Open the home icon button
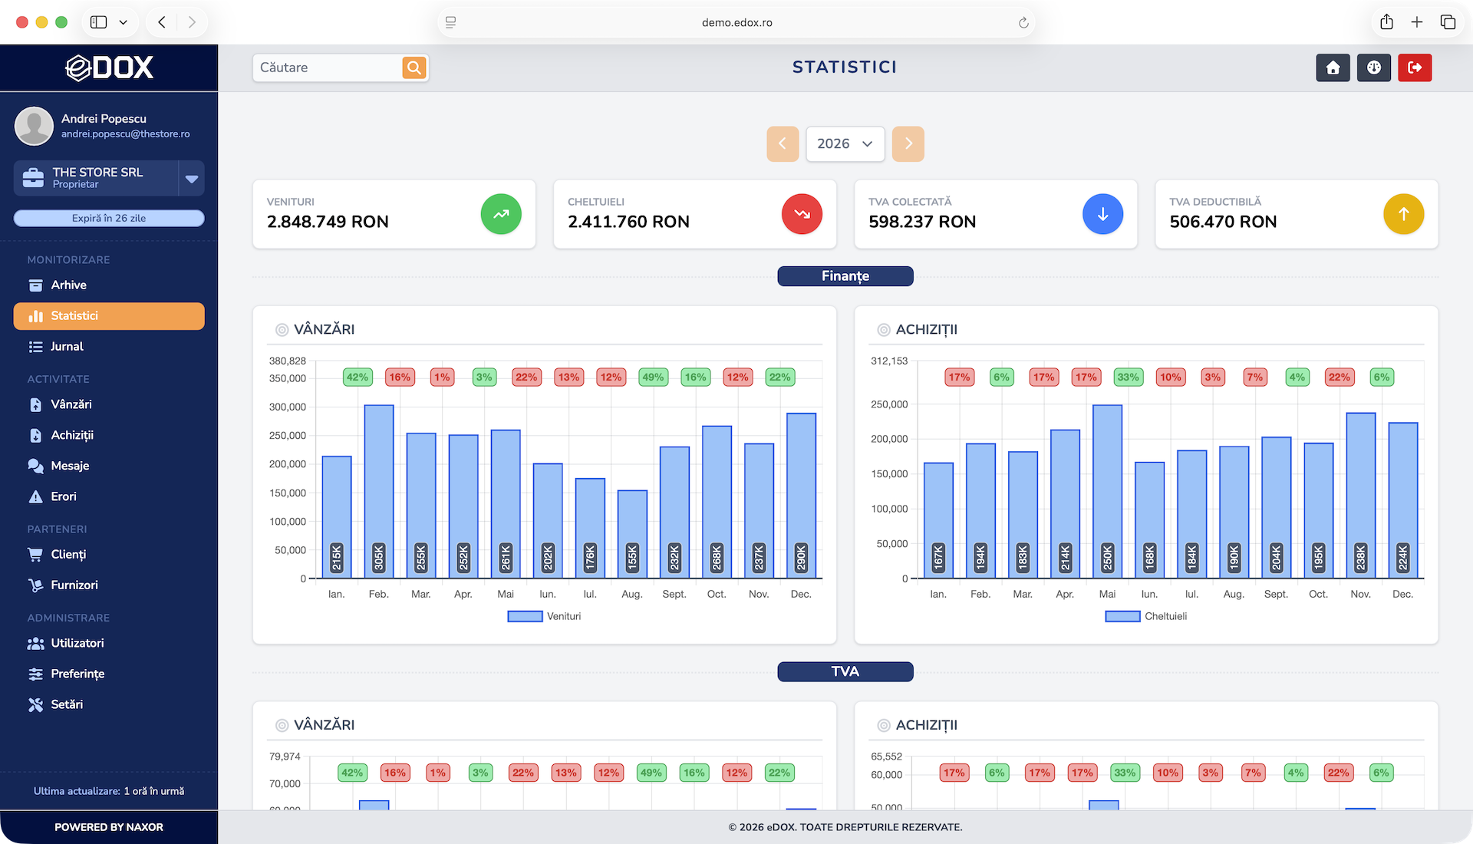 [x=1333, y=68]
